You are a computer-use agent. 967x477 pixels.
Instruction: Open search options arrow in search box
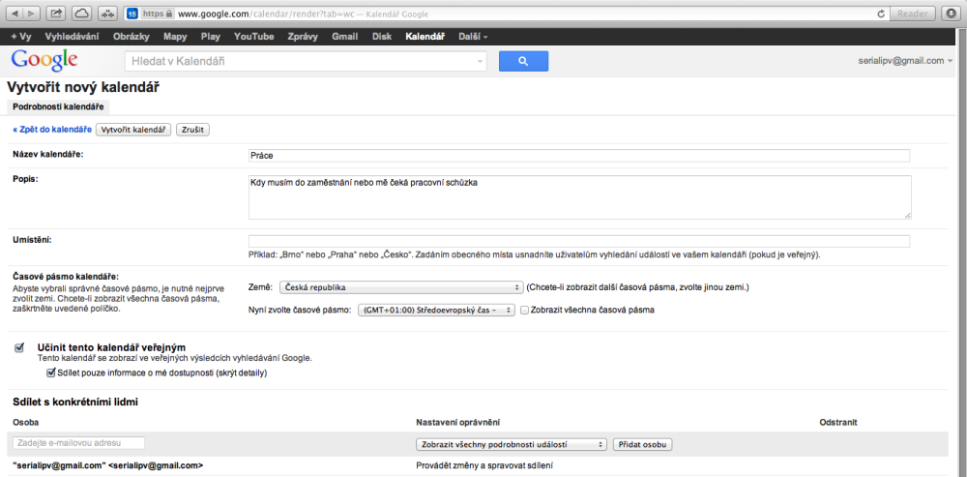pos(480,62)
